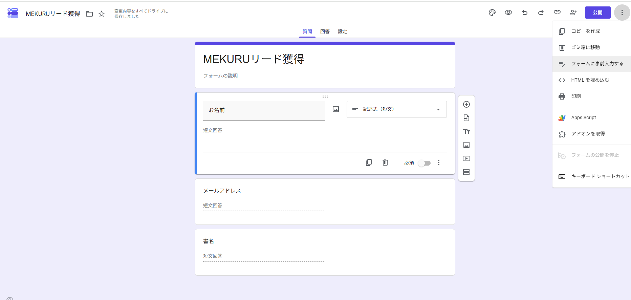Image resolution: width=631 pixels, height=300 pixels.
Task: Click the 公開 publish button
Action: [x=598, y=13]
